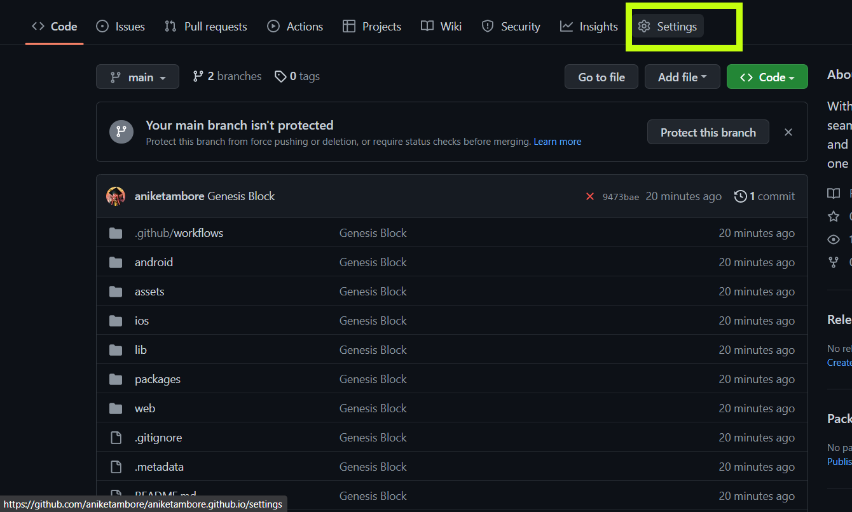Open the packages folder

click(158, 379)
